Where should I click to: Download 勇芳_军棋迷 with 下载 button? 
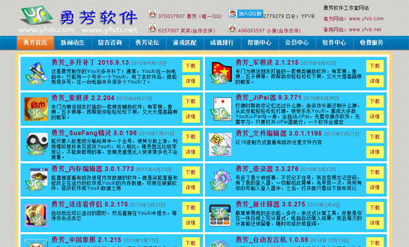coord(375,66)
